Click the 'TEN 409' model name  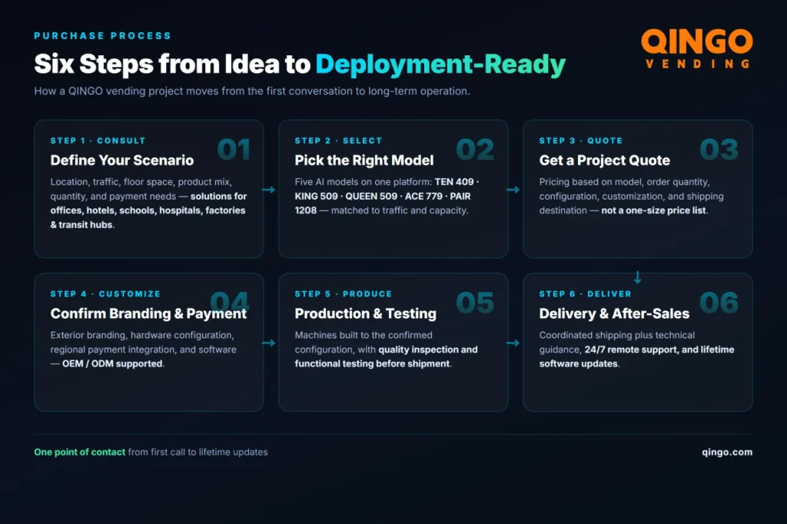pyautogui.click(x=454, y=181)
